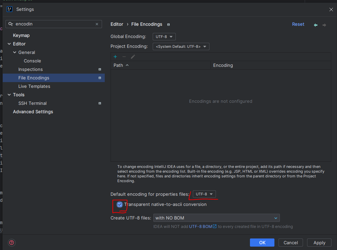Image resolution: width=337 pixels, height=250 pixels.
Task: Click the Apply button
Action: point(319,243)
